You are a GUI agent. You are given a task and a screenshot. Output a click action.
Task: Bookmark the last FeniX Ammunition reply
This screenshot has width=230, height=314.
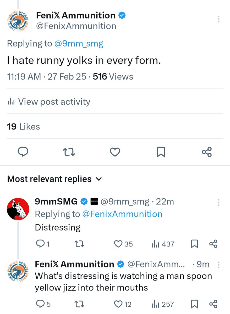click(x=194, y=304)
